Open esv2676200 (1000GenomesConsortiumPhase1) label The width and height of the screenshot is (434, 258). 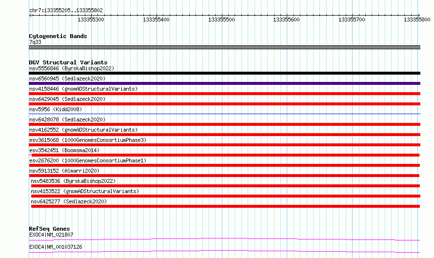tap(88, 160)
